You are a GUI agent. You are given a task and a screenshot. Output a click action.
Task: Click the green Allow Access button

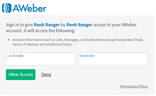click(21, 75)
